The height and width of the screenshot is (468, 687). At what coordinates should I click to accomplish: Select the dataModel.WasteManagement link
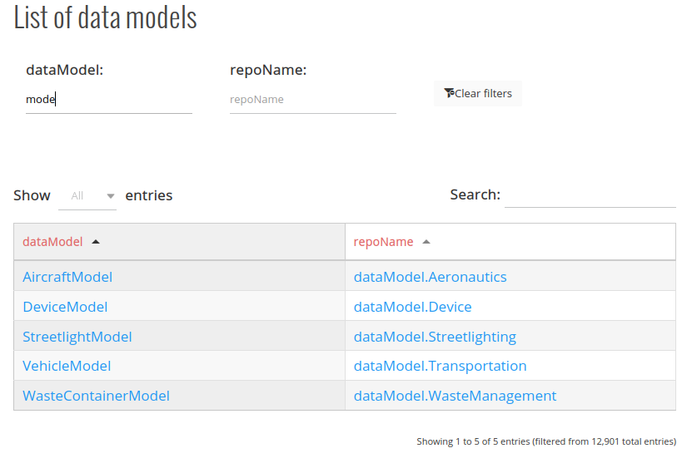point(455,396)
